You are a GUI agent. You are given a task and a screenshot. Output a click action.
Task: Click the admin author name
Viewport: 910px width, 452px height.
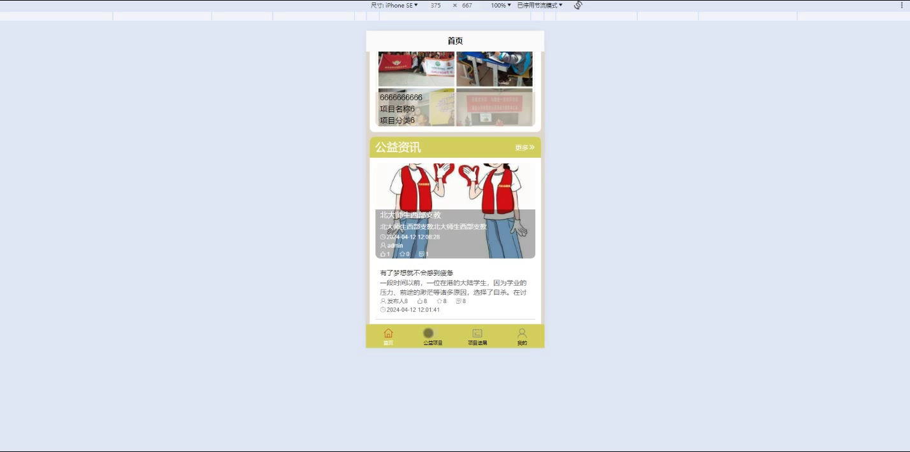point(395,246)
